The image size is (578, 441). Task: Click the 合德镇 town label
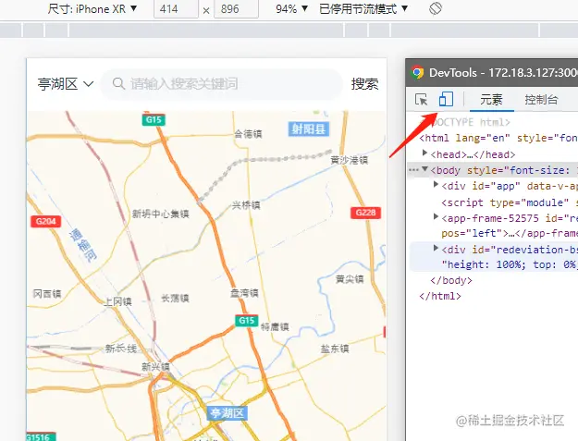(248, 134)
